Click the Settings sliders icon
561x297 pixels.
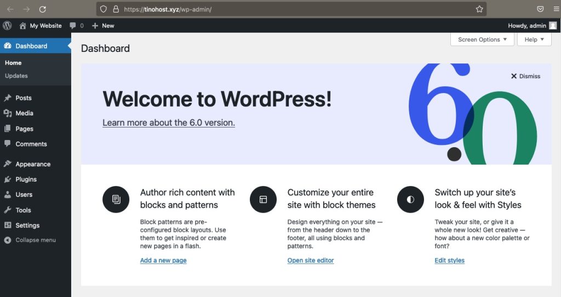(x=8, y=225)
